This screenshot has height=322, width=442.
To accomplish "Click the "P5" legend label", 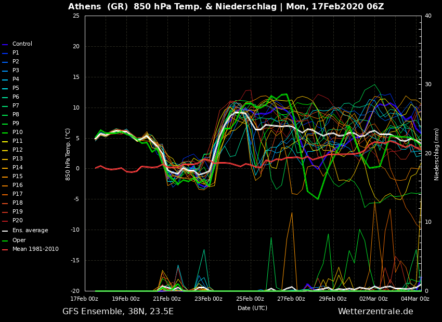I will (16, 88).
